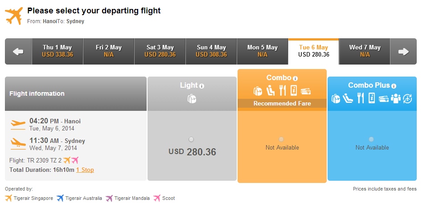Click the next dates right arrow

[403, 52]
